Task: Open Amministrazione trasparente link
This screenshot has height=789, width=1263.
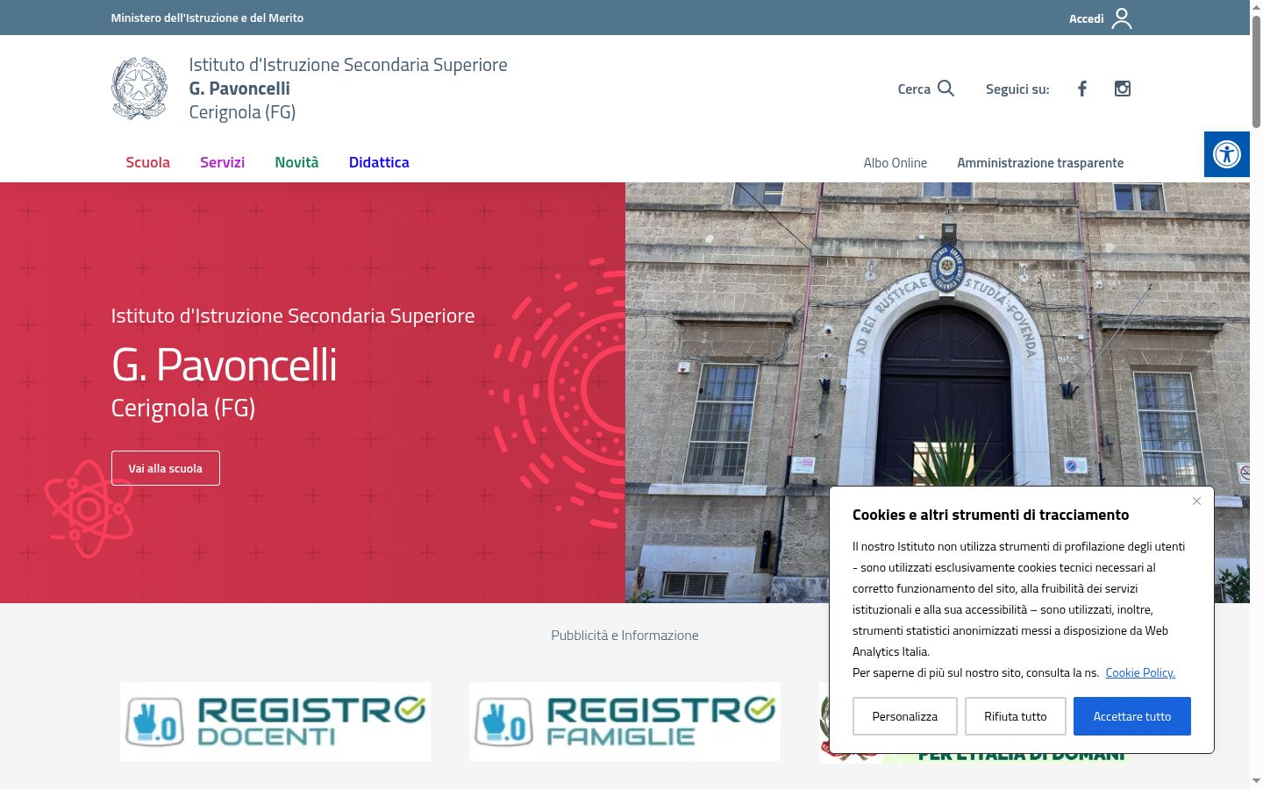Action: pos(1040,163)
